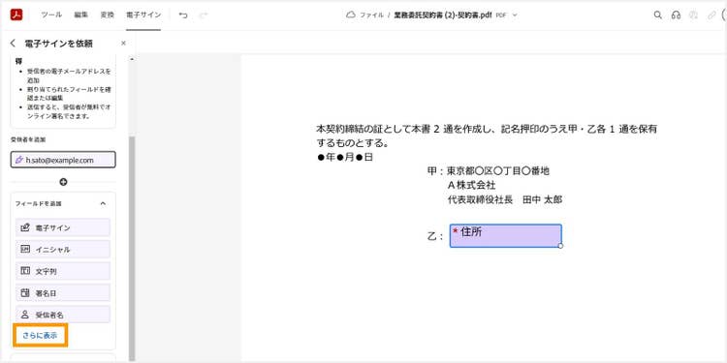Screen dimensions: 727x363
Task: Collapse the フィールドを追加 section
Action: (103, 203)
